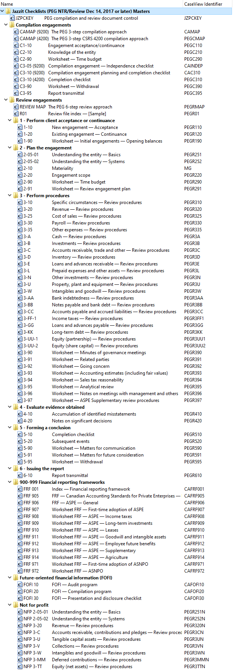Click the JZPCKEY document icon
The image size is (235, 670).
click(12, 18)
